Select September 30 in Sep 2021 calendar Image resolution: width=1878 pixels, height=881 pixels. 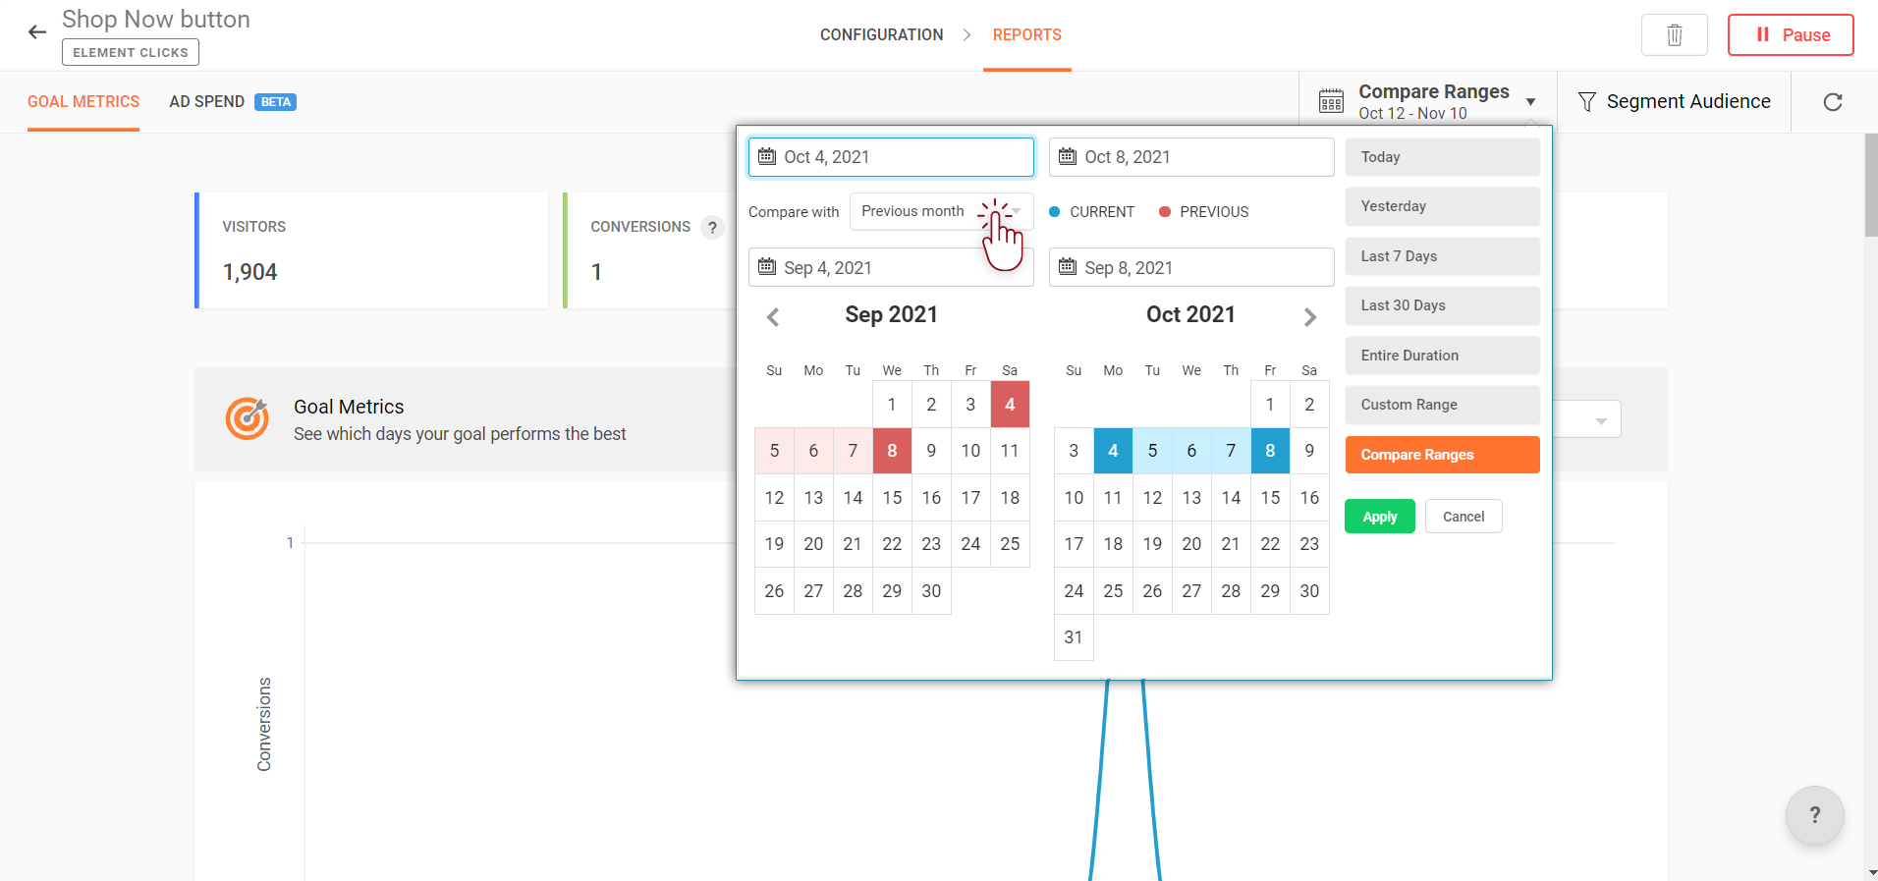[x=931, y=591]
